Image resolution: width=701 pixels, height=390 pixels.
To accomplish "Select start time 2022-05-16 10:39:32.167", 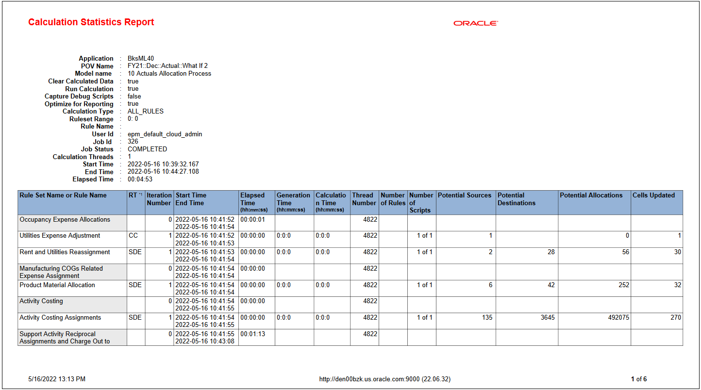I will [x=163, y=164].
